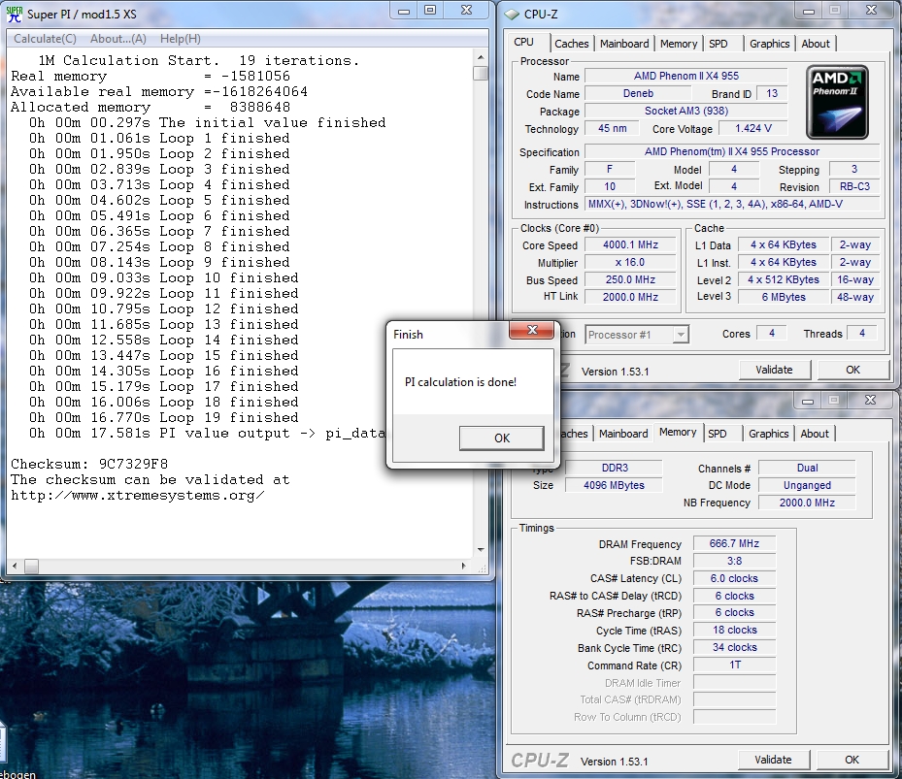The height and width of the screenshot is (779, 902).
Task: Click the Code Name value Deneb
Action: [x=638, y=94]
